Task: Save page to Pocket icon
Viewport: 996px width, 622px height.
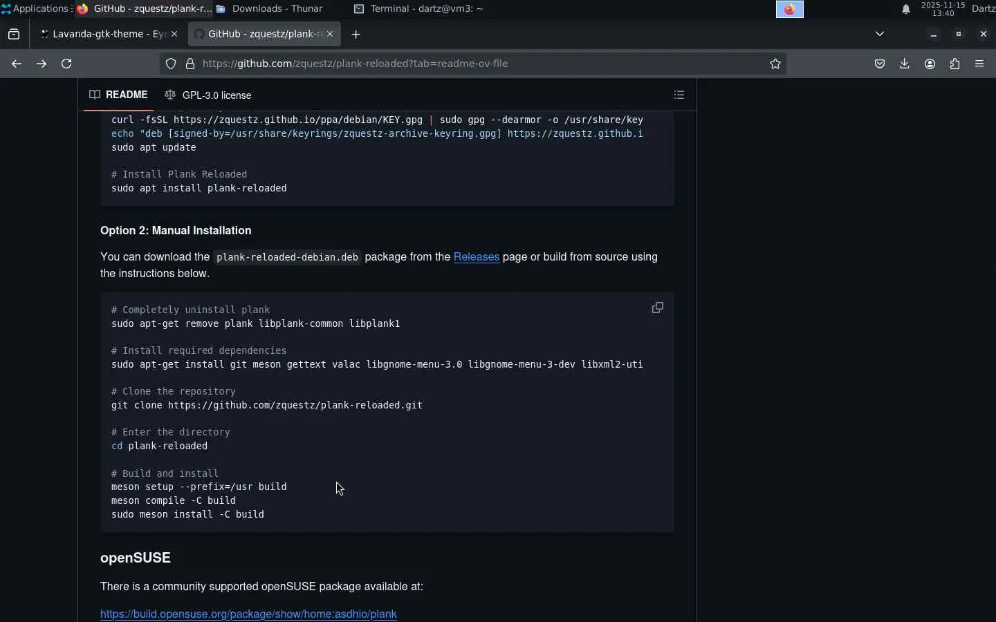Action: [879, 64]
